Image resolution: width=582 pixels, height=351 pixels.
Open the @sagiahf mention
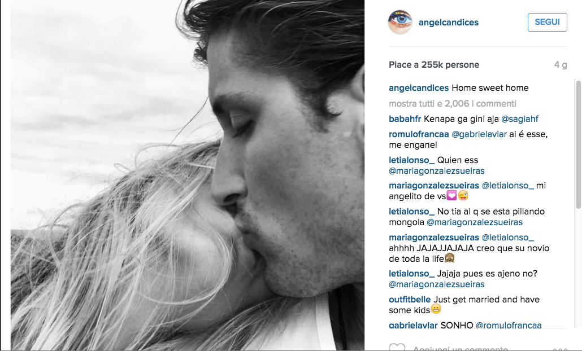click(x=520, y=119)
